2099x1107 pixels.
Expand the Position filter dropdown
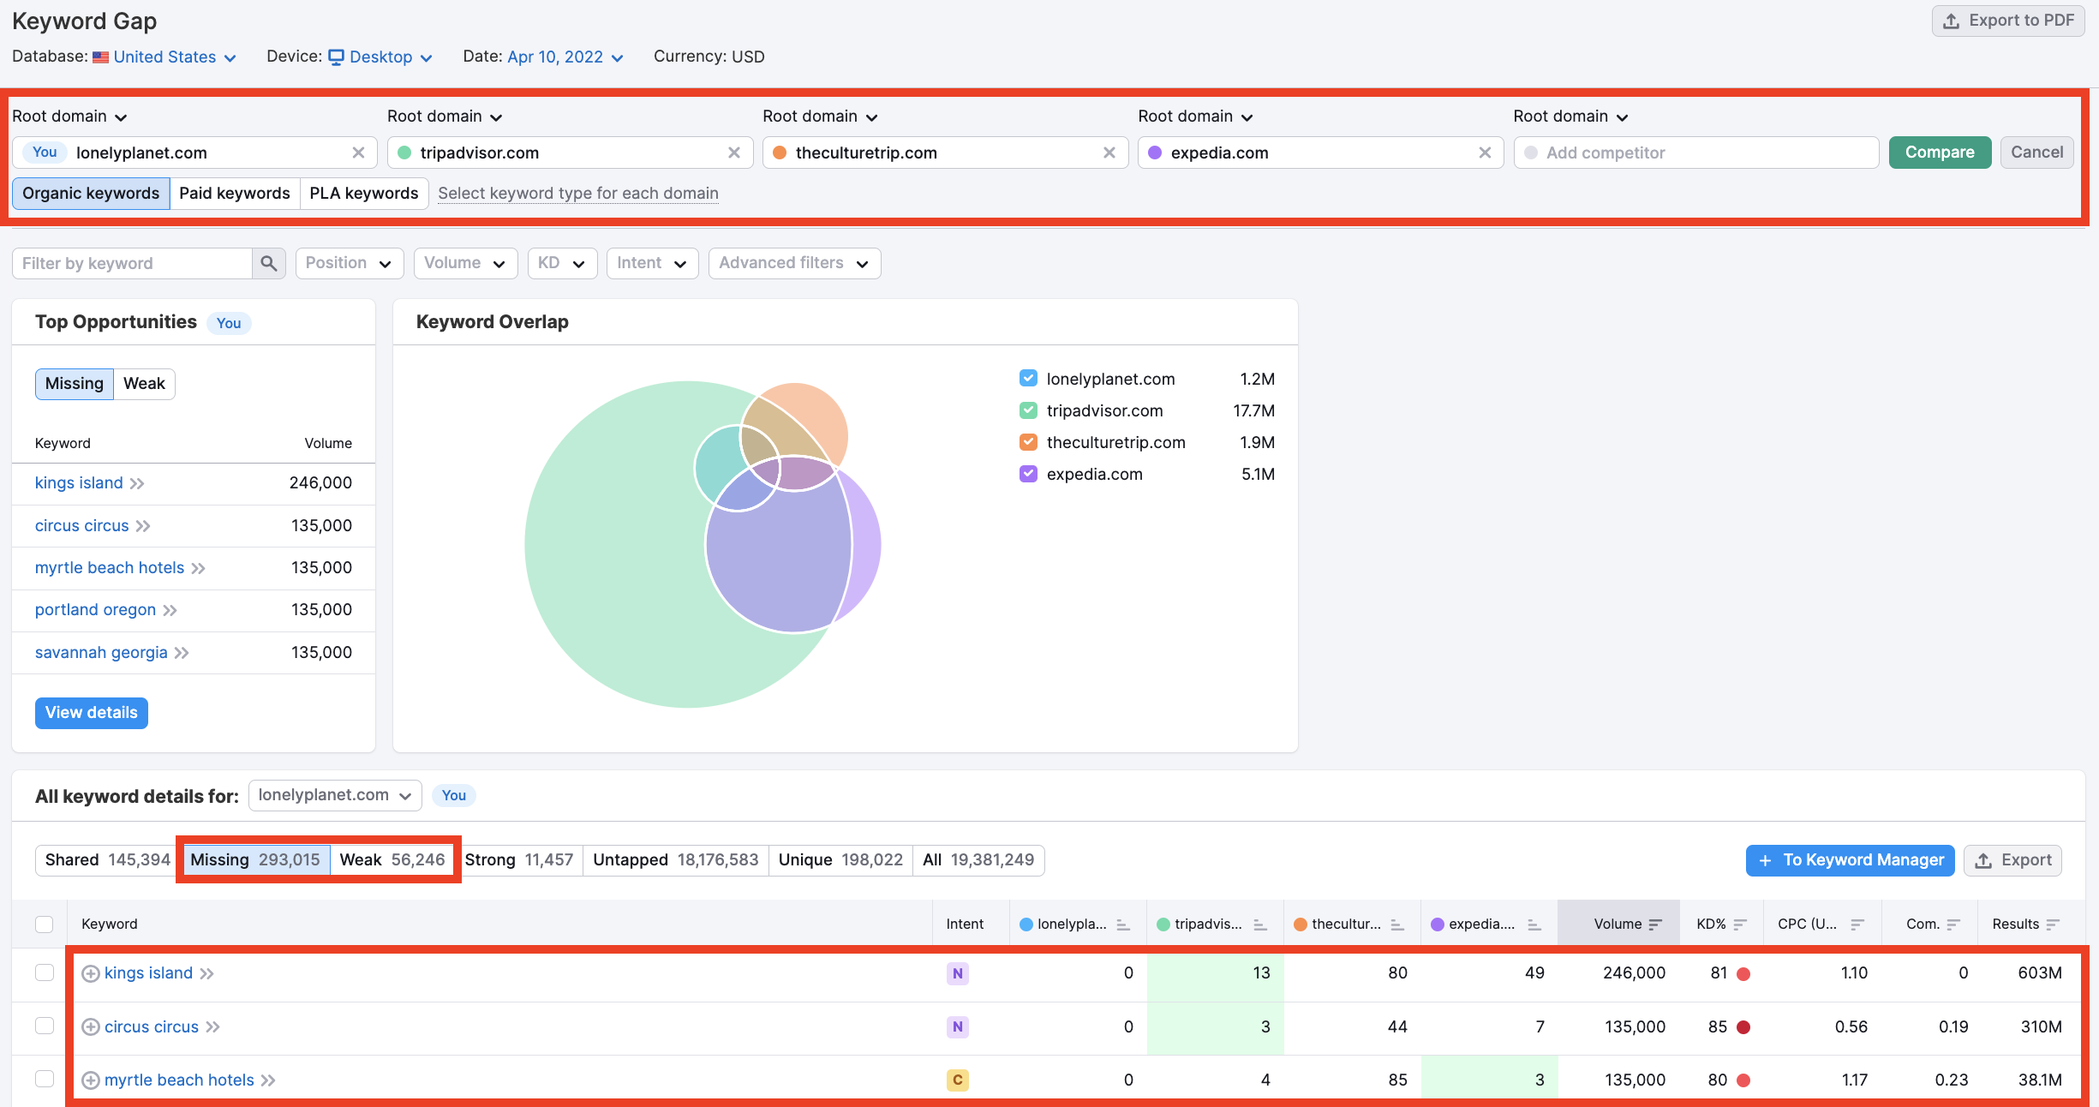(349, 263)
